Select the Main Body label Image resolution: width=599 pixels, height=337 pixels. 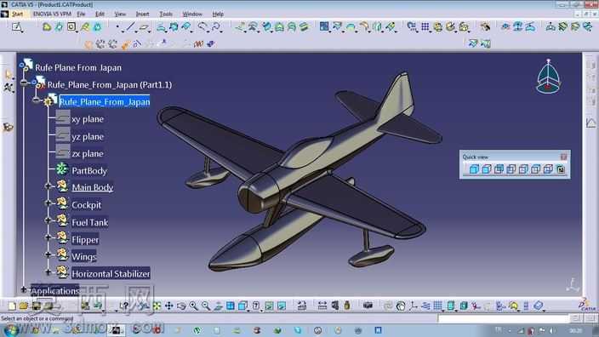pyautogui.click(x=93, y=187)
